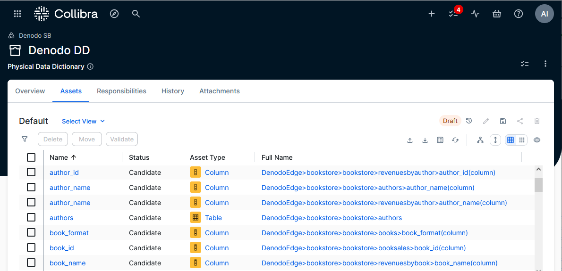This screenshot has width=562, height=271.
Task: Switch to the Overview tab
Action: (30, 91)
